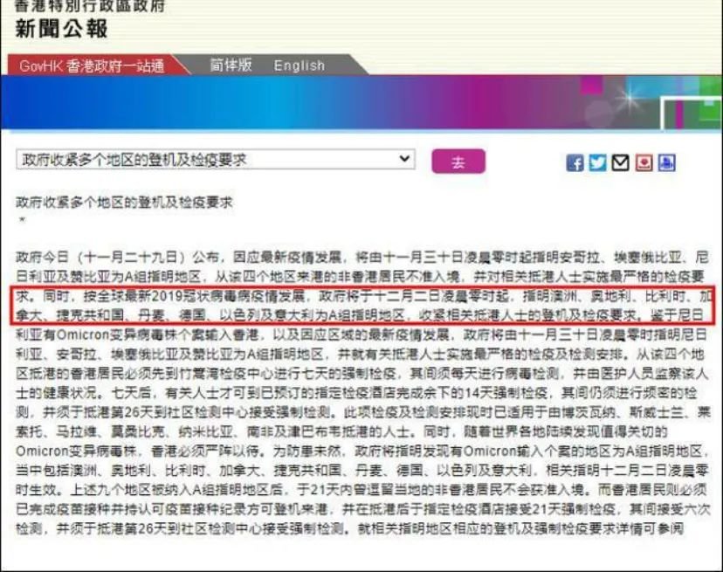Click the white-bordered logo square in banner
Viewport: 723px width, 572px height.
click(692, 114)
